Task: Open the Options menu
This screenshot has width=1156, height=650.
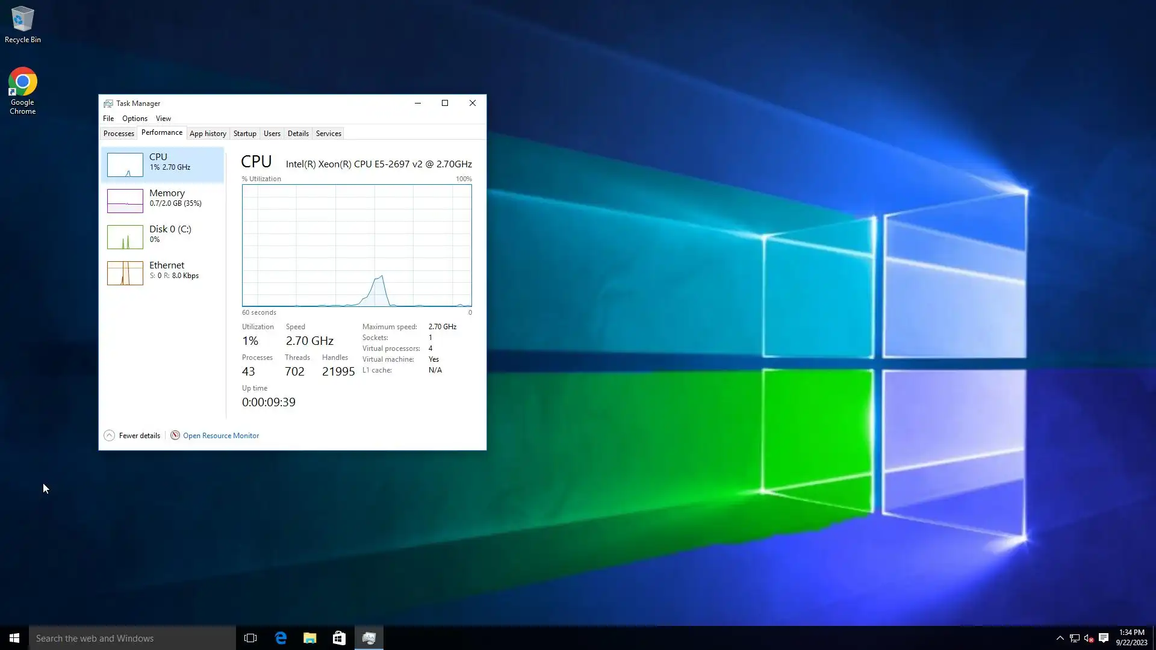Action: 135,119
